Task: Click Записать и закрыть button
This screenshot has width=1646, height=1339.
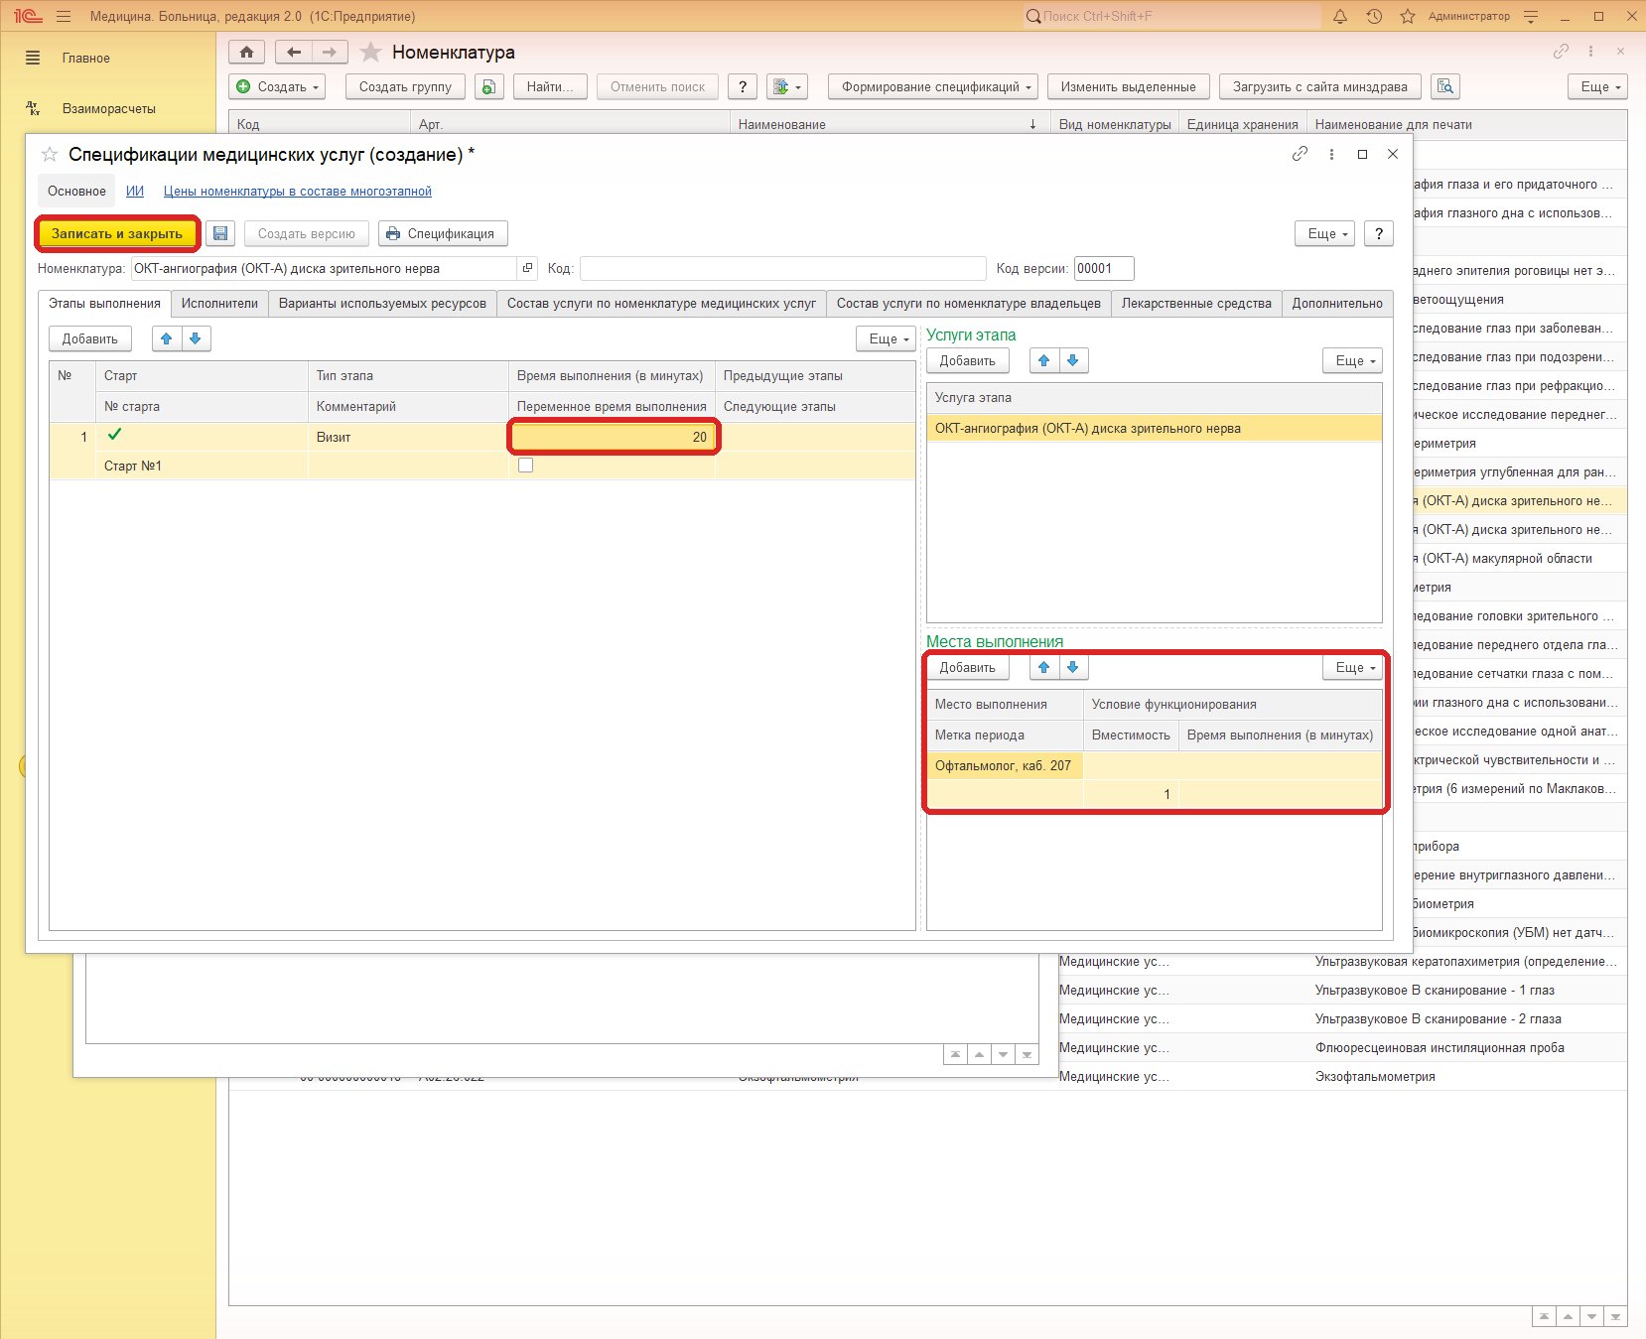Action: pyautogui.click(x=117, y=233)
